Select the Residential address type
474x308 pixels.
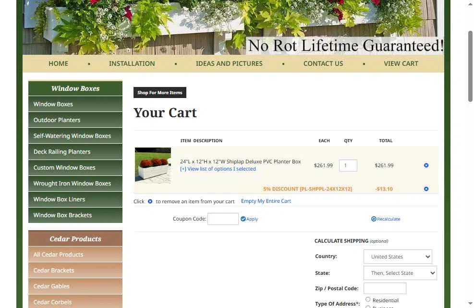[x=368, y=299]
